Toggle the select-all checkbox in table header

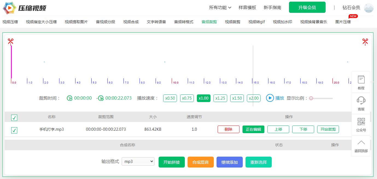click(x=14, y=118)
